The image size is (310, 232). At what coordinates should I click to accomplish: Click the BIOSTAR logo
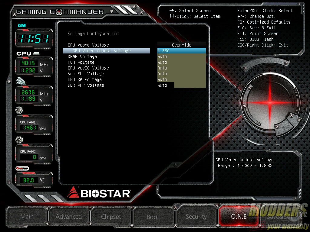coord(99,193)
